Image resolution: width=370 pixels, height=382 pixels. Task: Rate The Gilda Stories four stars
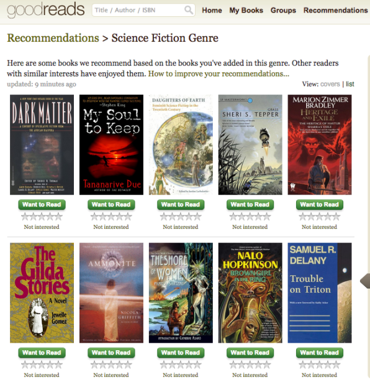[x=50, y=365]
